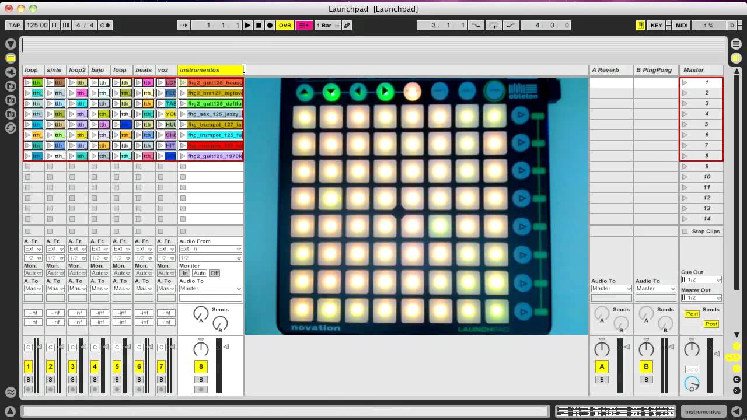The image size is (747, 420).
Task: Open track 2 Monitor Auto dropdown
Action: coord(55,274)
